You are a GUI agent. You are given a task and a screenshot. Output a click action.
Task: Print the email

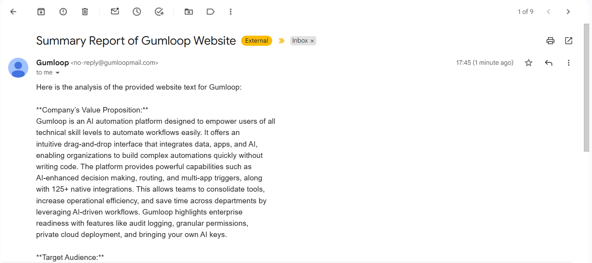click(x=550, y=40)
